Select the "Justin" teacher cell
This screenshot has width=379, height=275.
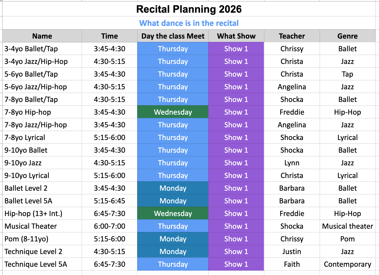point(292,252)
